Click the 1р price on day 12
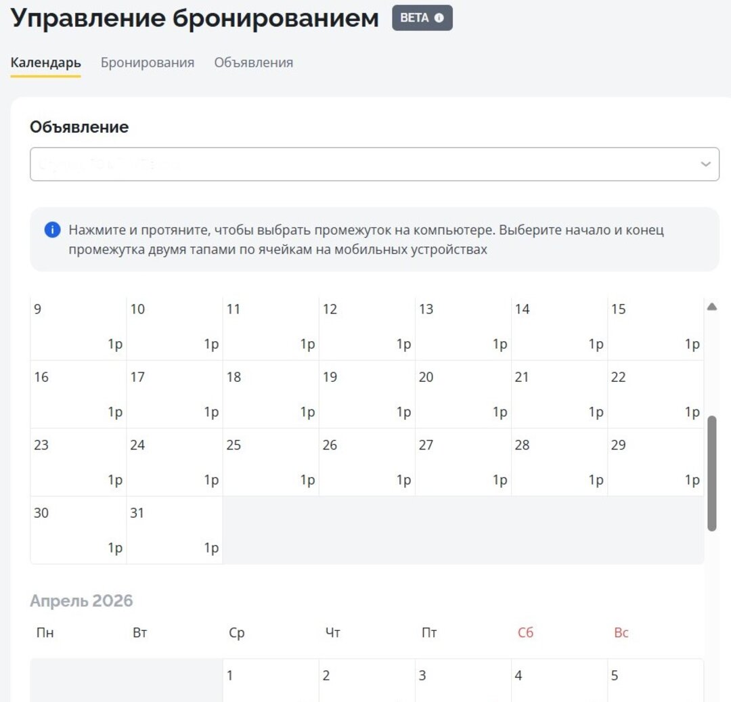The width and height of the screenshot is (731, 702). pyautogui.click(x=403, y=345)
